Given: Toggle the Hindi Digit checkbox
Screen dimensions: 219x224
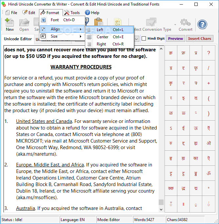Looking at the screenshot, I should point(144,39).
